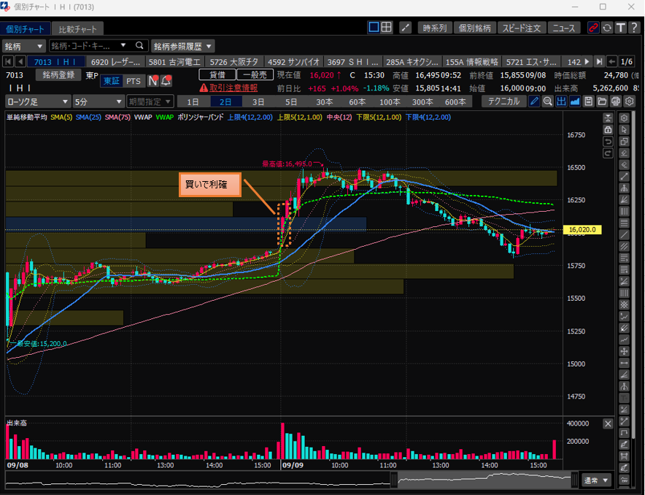Click the 銘柄登録 button
Image resolution: width=645 pixels, height=495 pixels.
click(x=58, y=74)
